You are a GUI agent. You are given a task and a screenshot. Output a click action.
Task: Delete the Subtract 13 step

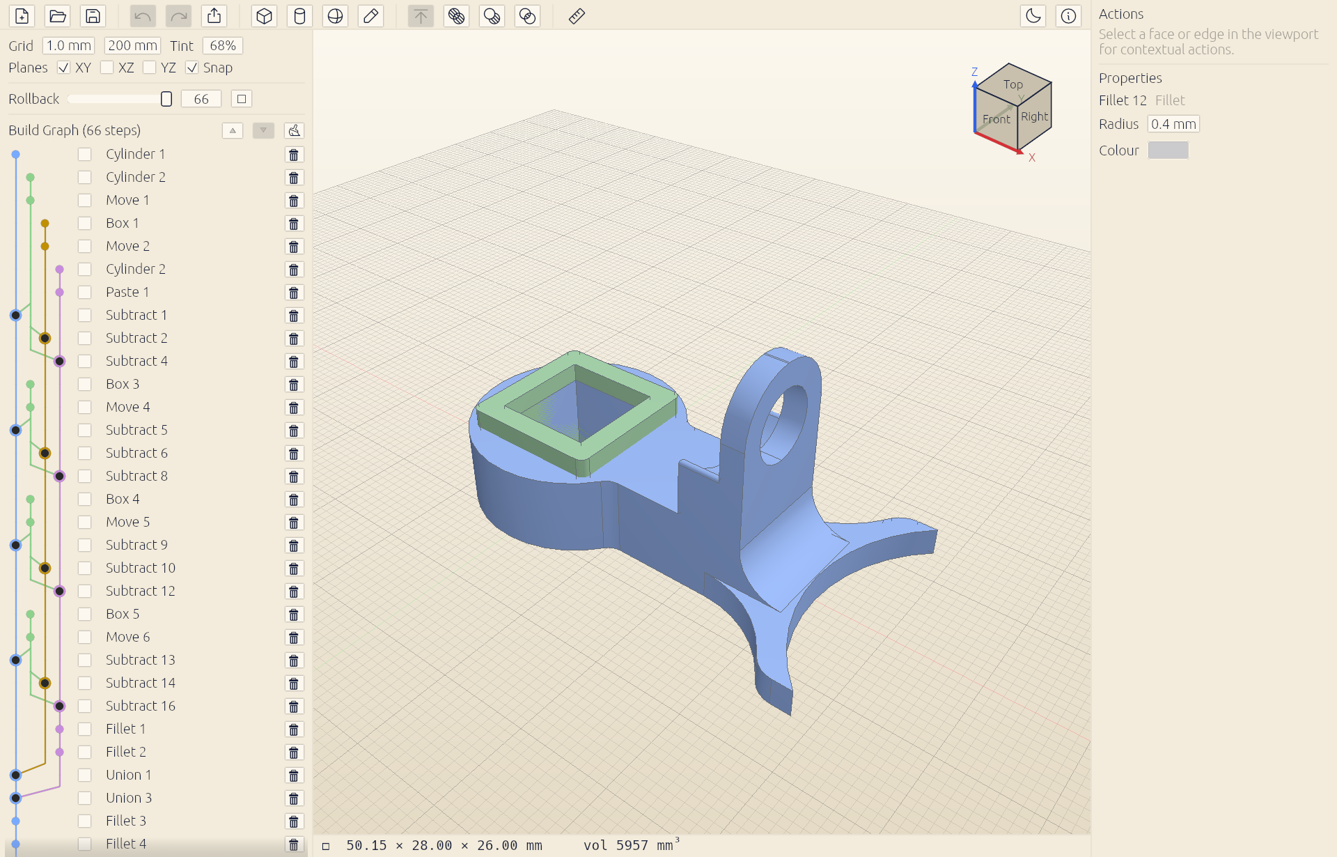coord(294,661)
